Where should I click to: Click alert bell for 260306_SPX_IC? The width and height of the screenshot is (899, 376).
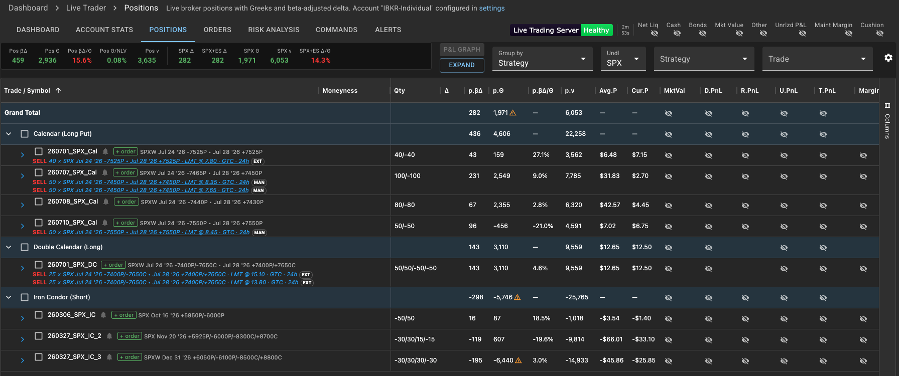pos(103,315)
